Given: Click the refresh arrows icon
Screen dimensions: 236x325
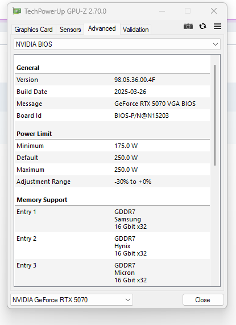Looking at the screenshot, I should pos(202,26).
